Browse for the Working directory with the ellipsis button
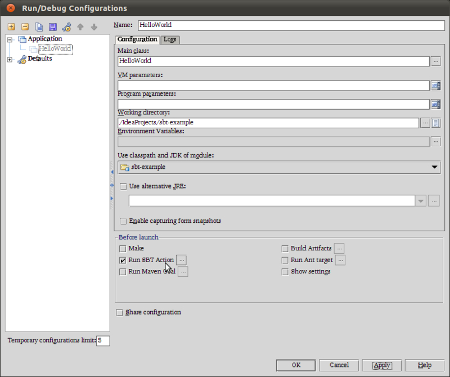 tap(425, 123)
